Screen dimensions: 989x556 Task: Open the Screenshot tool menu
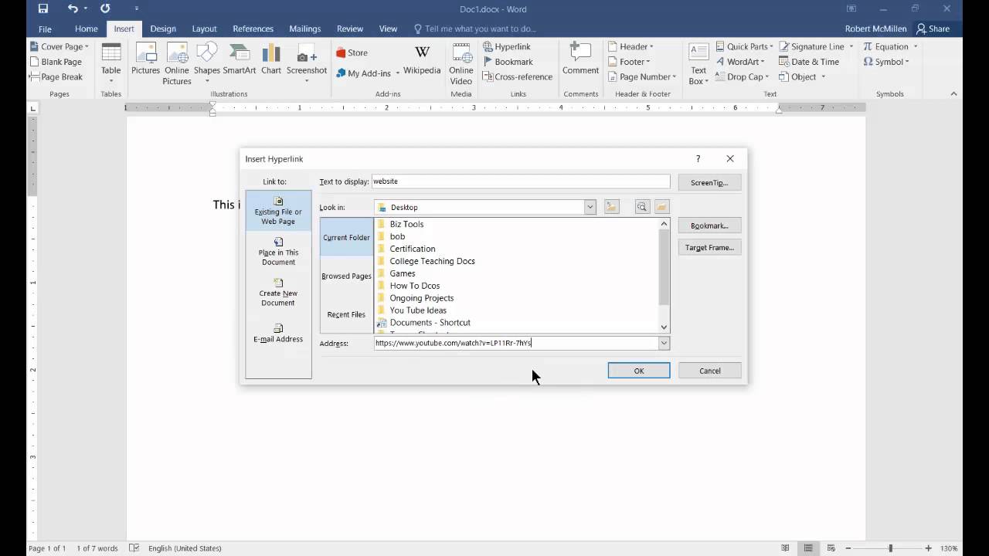[307, 63]
